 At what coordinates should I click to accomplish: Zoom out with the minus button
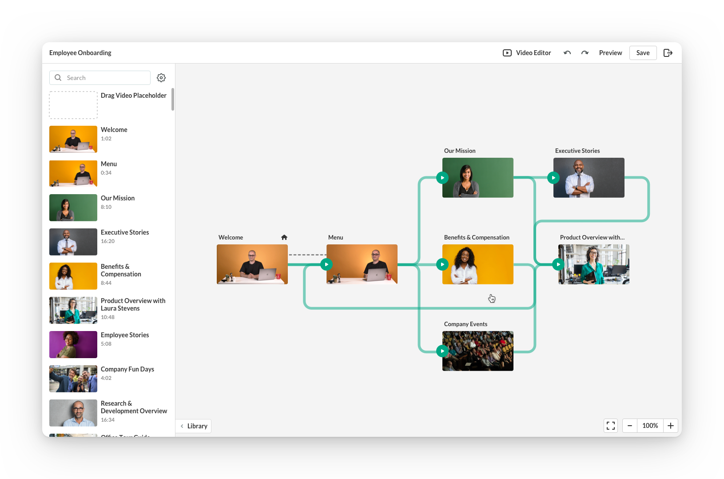629,426
